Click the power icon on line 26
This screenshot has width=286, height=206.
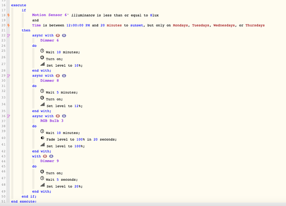[x=42, y=57]
